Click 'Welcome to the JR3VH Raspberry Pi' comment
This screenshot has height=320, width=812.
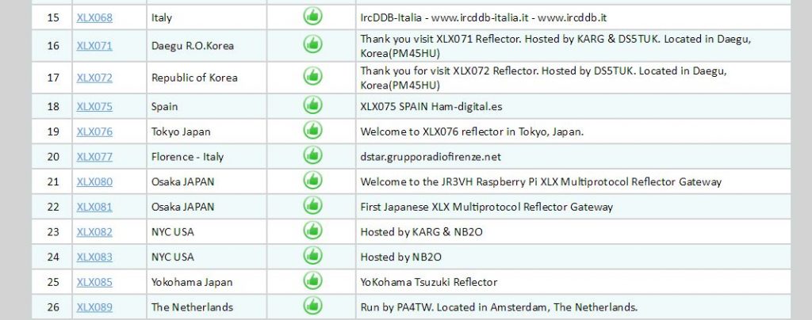(541, 181)
